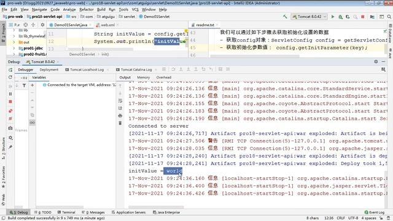The width and height of the screenshot is (393, 221).
Task: Toggle Scroll to End icon in console
Action: [x=120, y=108]
